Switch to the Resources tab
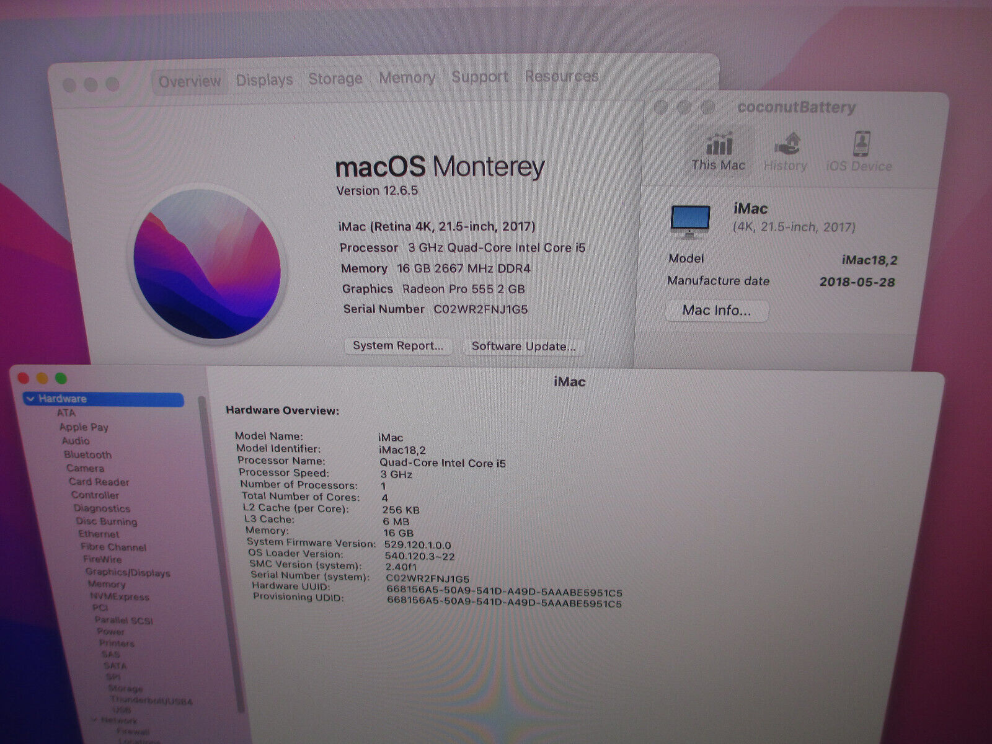 [562, 76]
